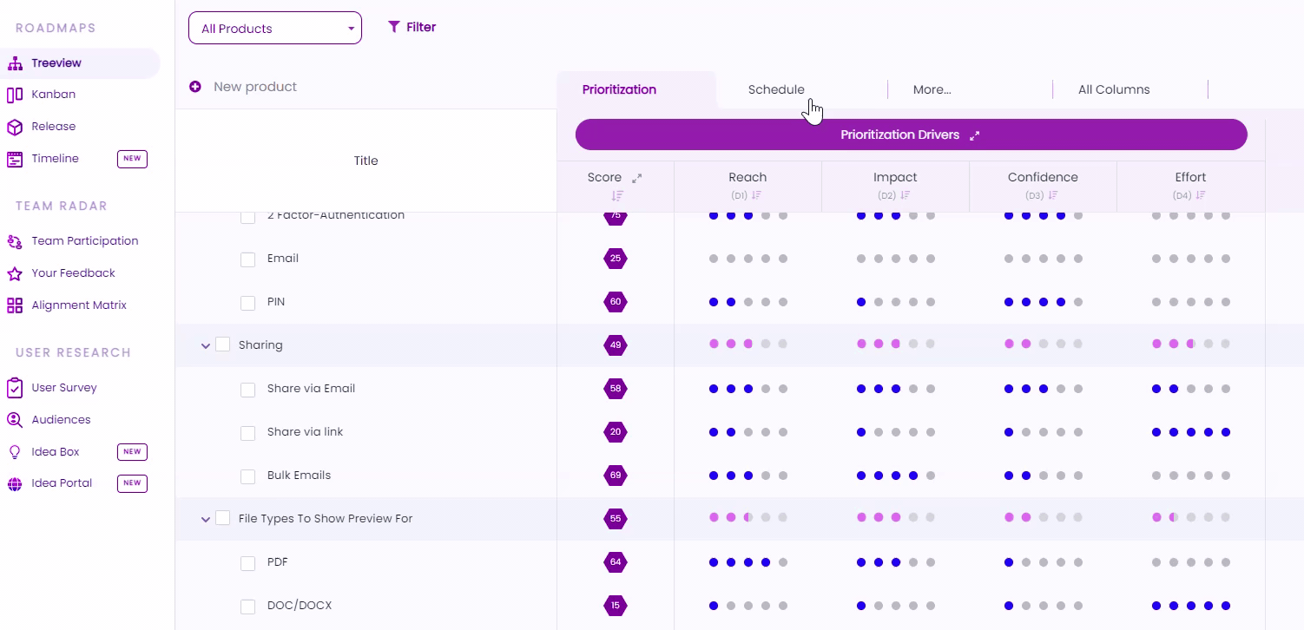Click the score badge 15 for DOC/DOCX
Screen dimensions: 1304x630
[x=616, y=606]
